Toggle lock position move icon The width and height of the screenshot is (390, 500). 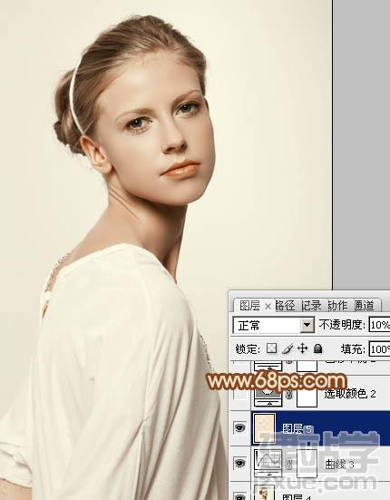[x=302, y=348]
